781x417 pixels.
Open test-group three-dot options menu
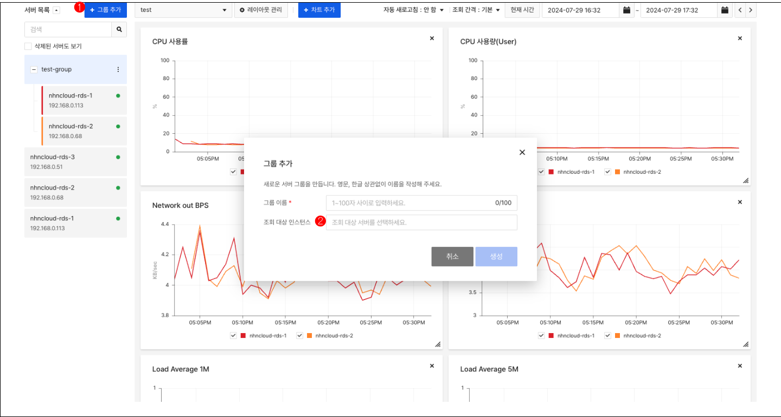118,69
